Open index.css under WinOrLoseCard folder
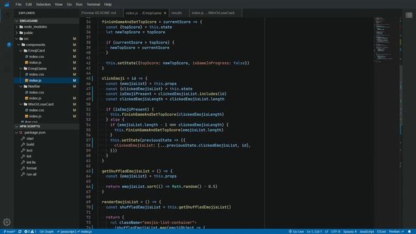416x234 pixels. pos(36,110)
